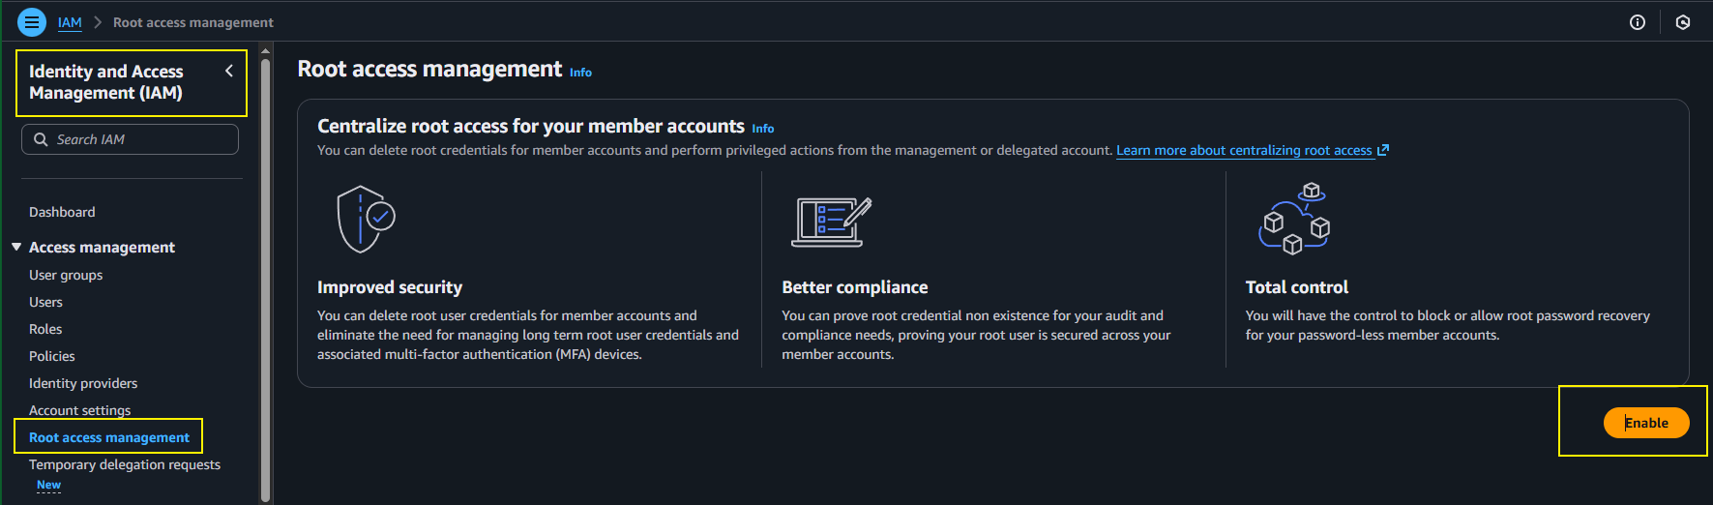This screenshot has width=1713, height=505.
Task: Collapse the IAM side navigation panel
Action: [229, 71]
